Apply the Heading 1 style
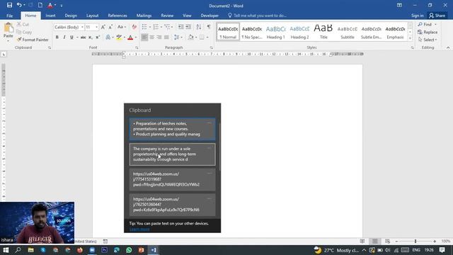Viewport: 453px width, 255px height. 275,32
